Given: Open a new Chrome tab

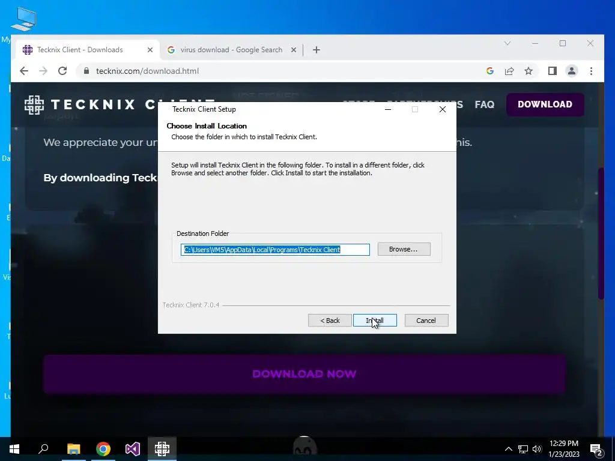Looking at the screenshot, I should (x=317, y=50).
